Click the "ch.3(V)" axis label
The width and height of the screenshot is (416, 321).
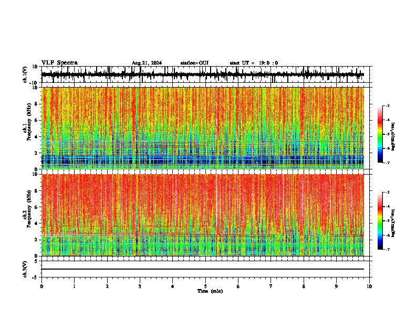[x=25, y=269]
